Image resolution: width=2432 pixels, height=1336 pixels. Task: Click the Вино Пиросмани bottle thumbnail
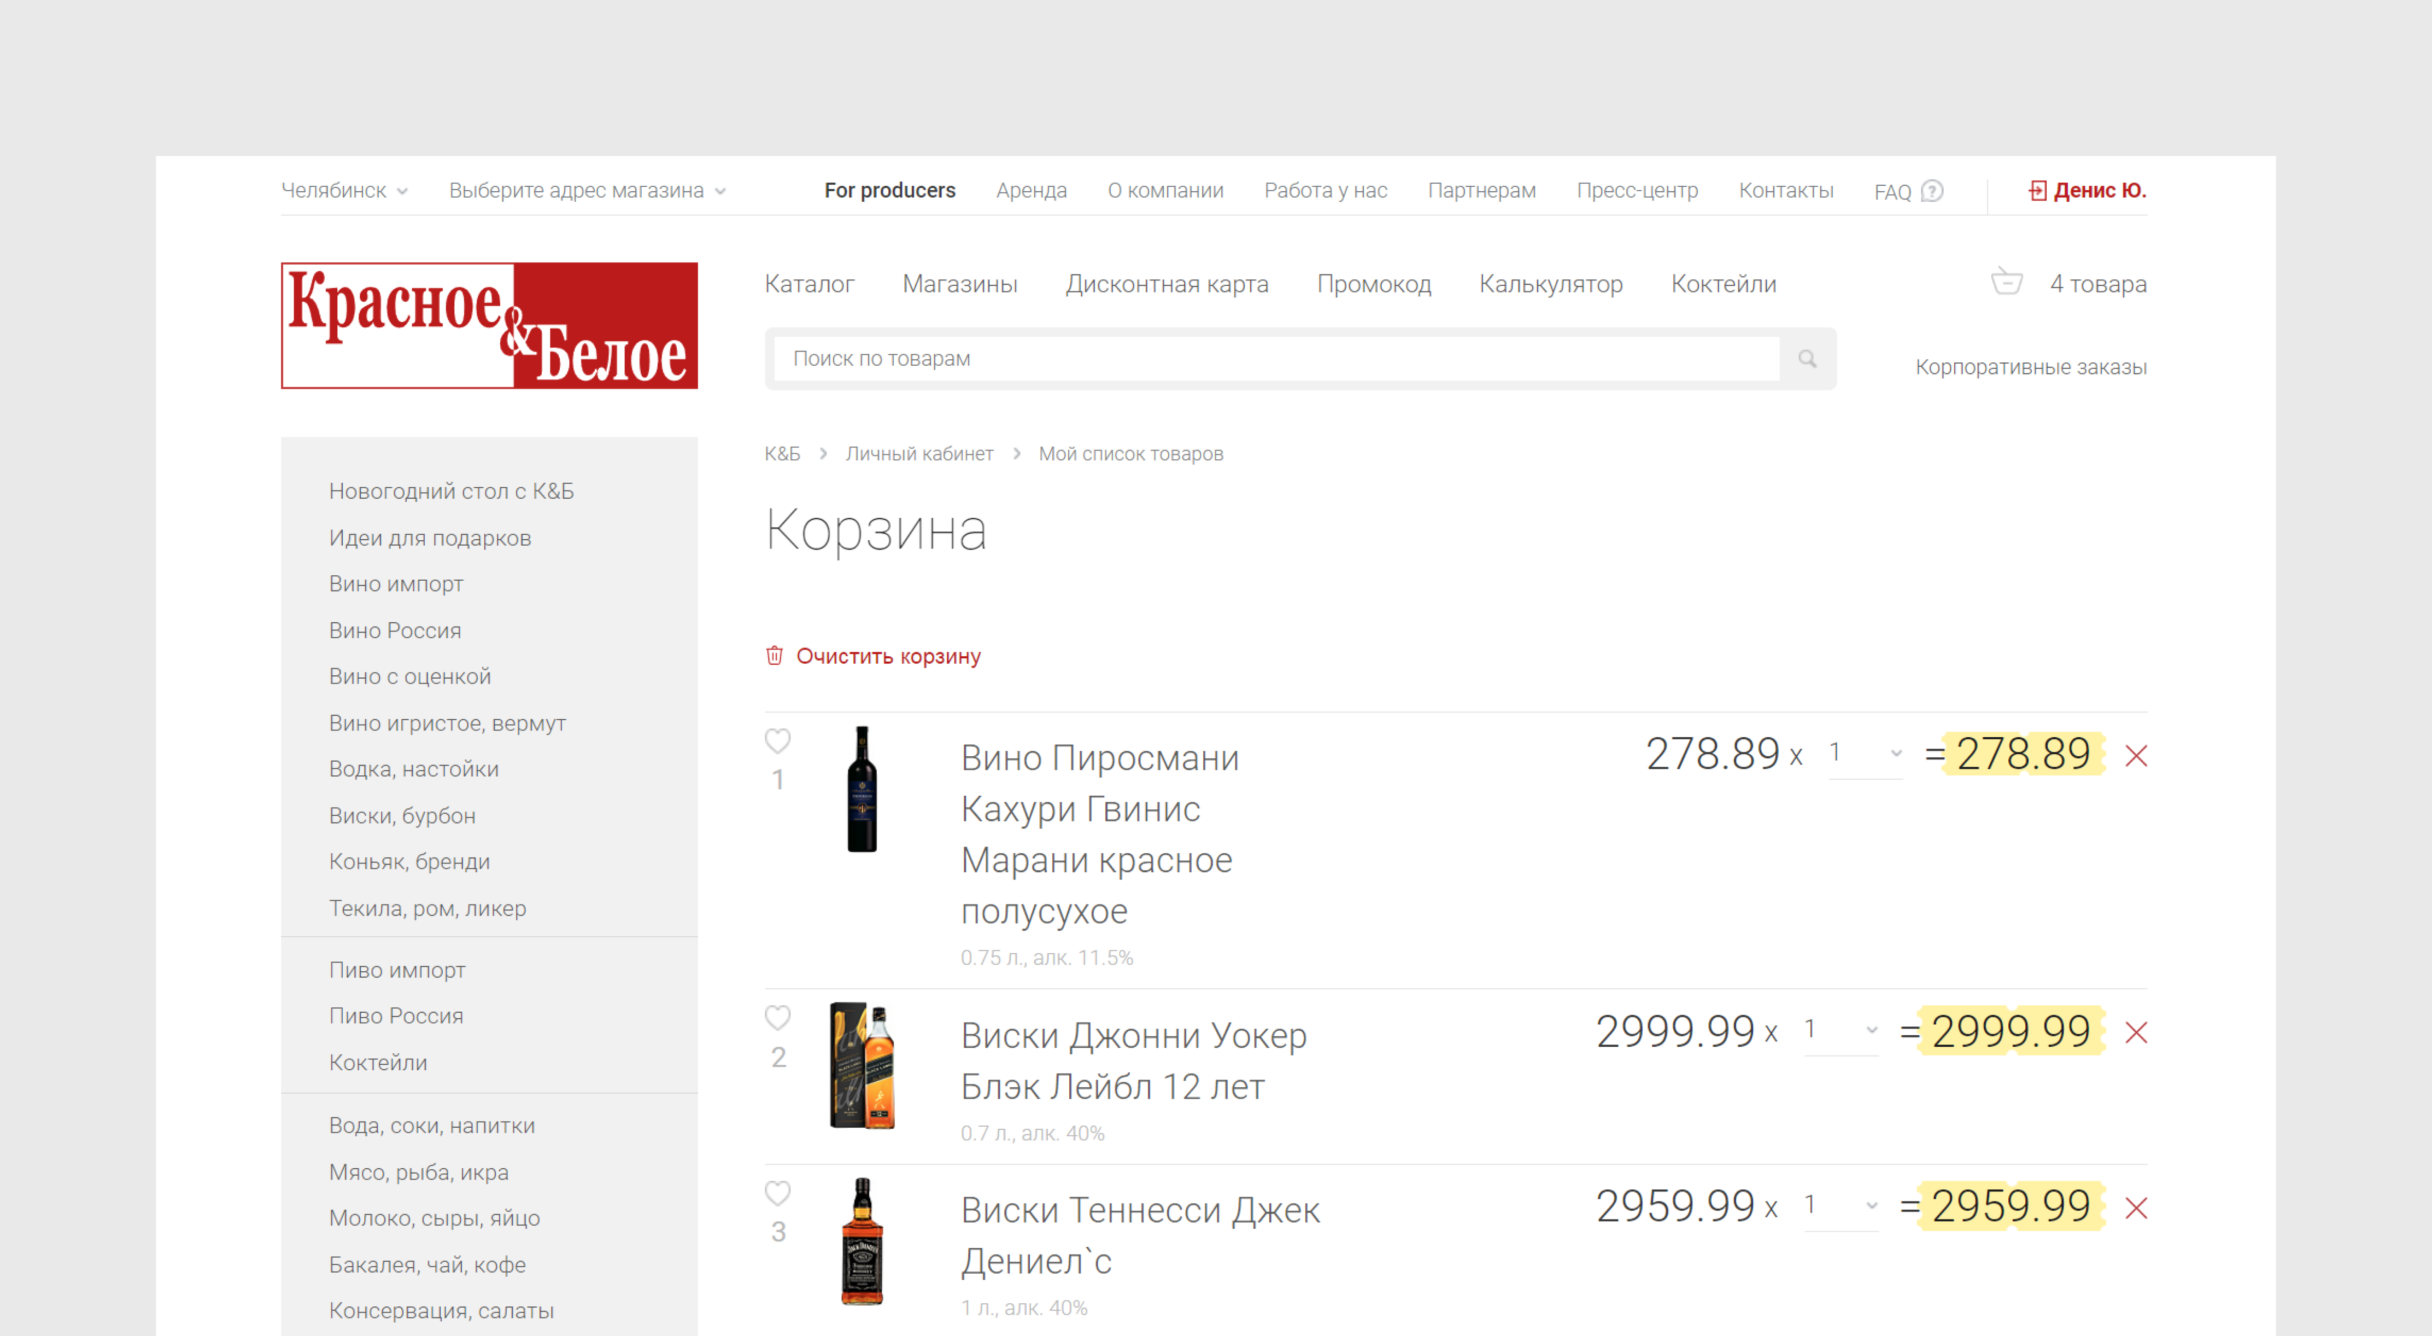[862, 788]
